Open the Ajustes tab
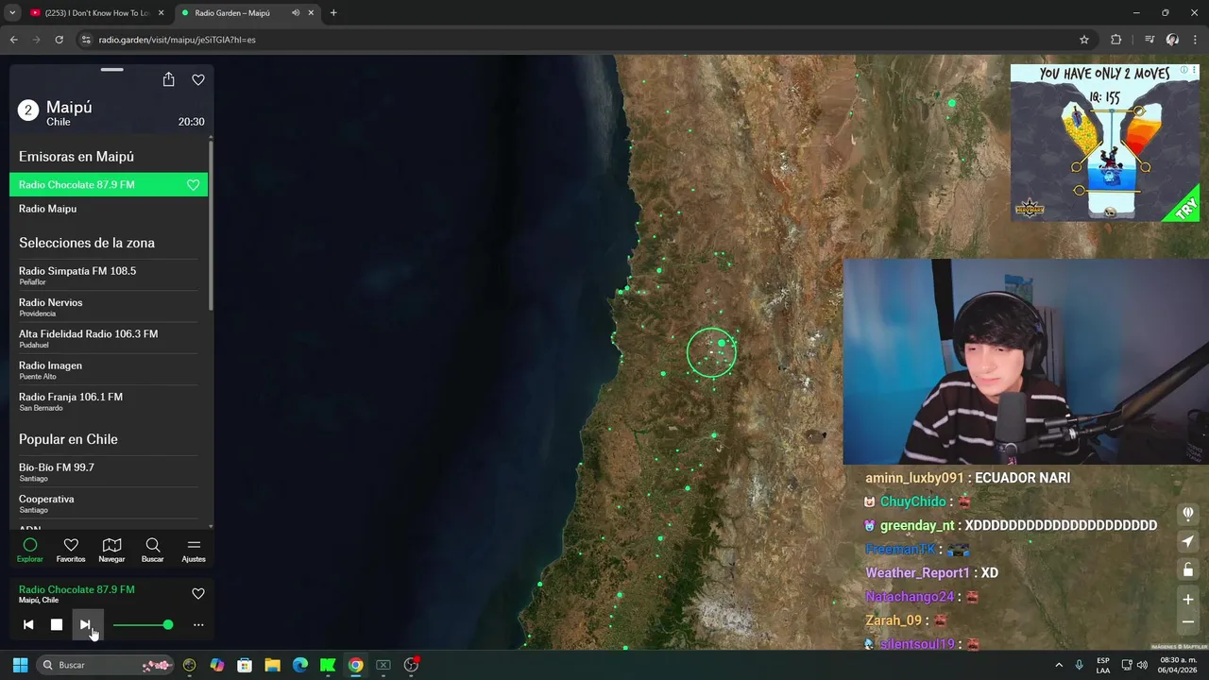This screenshot has height=680, width=1209. pos(194,551)
